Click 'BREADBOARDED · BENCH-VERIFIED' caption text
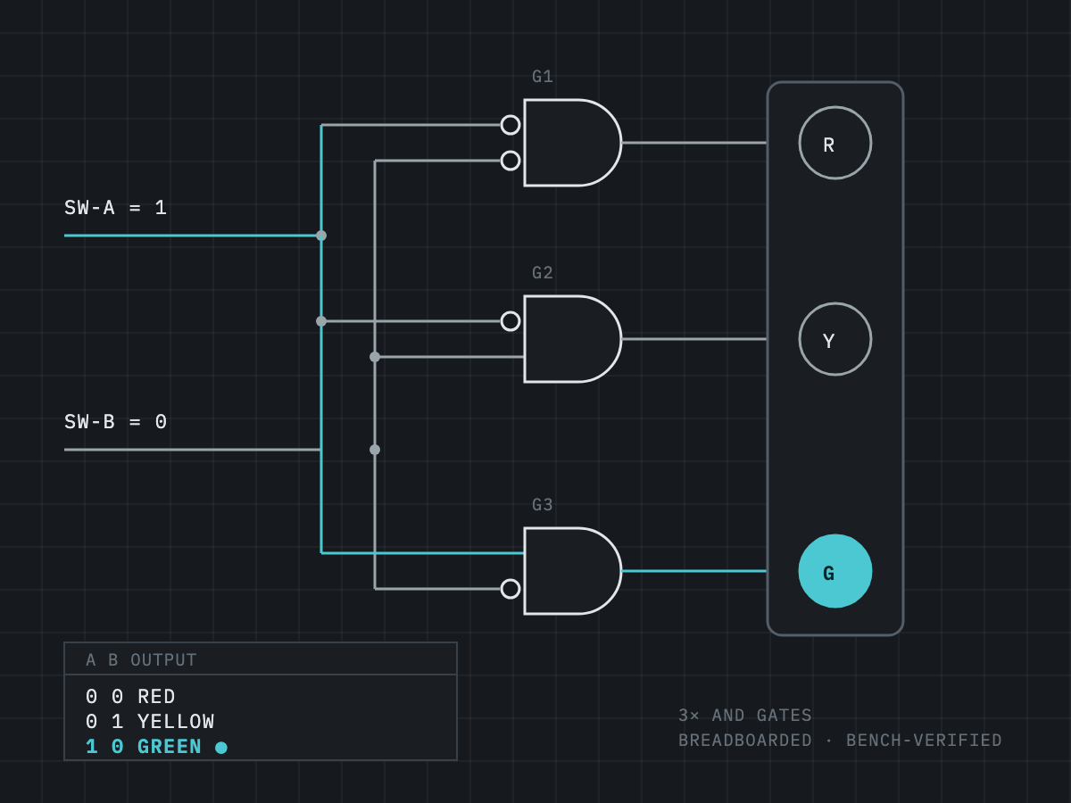The image size is (1071, 803). 840,741
